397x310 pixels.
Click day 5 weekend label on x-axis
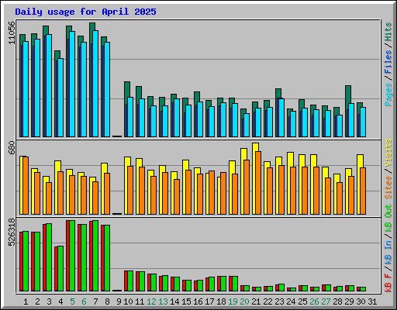(x=72, y=301)
